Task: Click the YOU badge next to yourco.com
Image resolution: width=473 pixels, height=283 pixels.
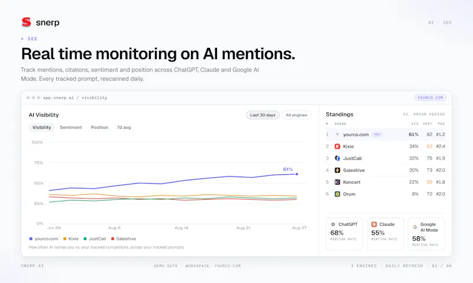Action: [x=377, y=135]
